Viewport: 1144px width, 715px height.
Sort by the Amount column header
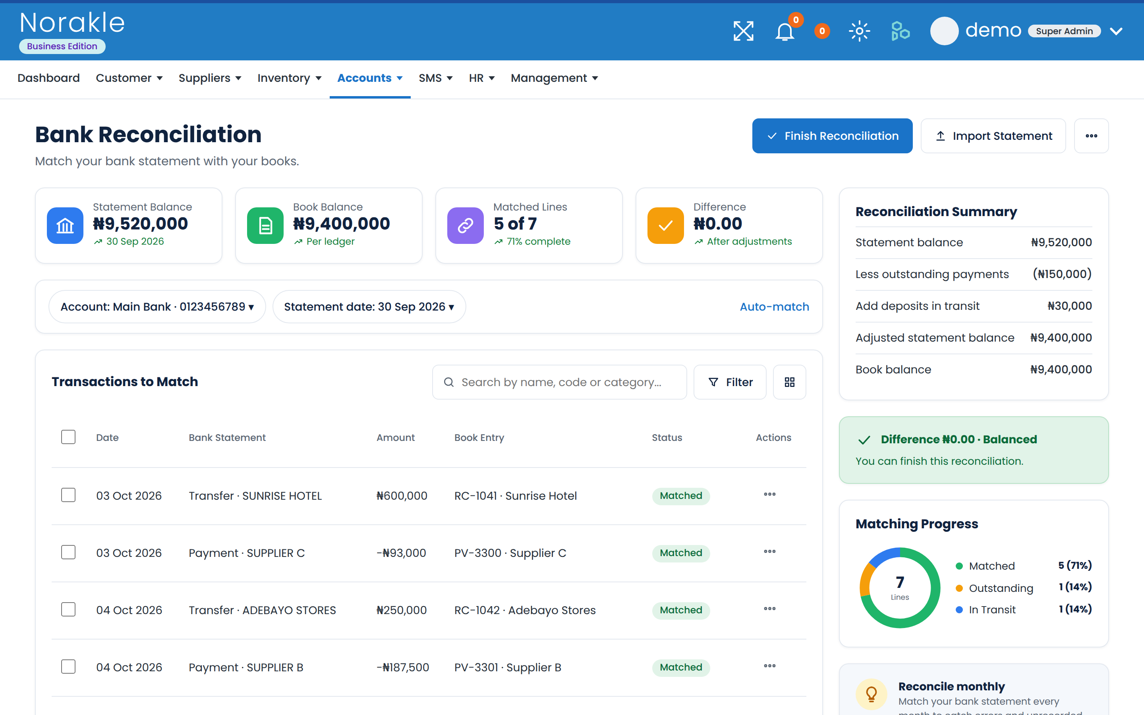pyautogui.click(x=395, y=437)
